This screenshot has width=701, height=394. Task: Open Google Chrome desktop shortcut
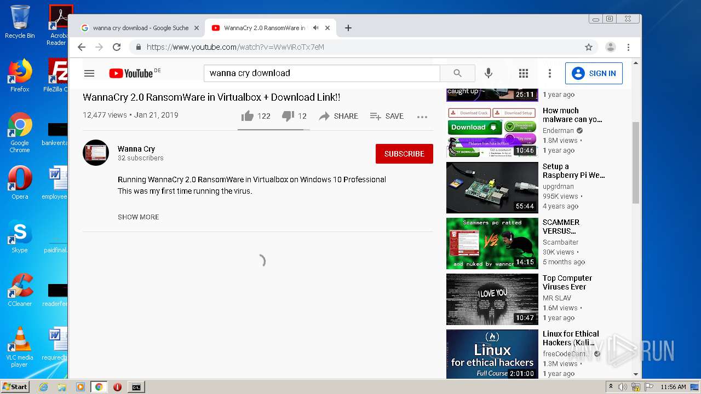pyautogui.click(x=20, y=133)
